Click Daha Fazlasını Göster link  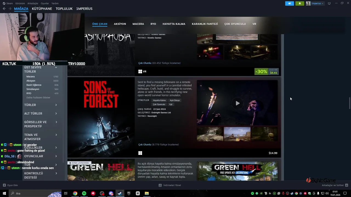tap(38, 97)
